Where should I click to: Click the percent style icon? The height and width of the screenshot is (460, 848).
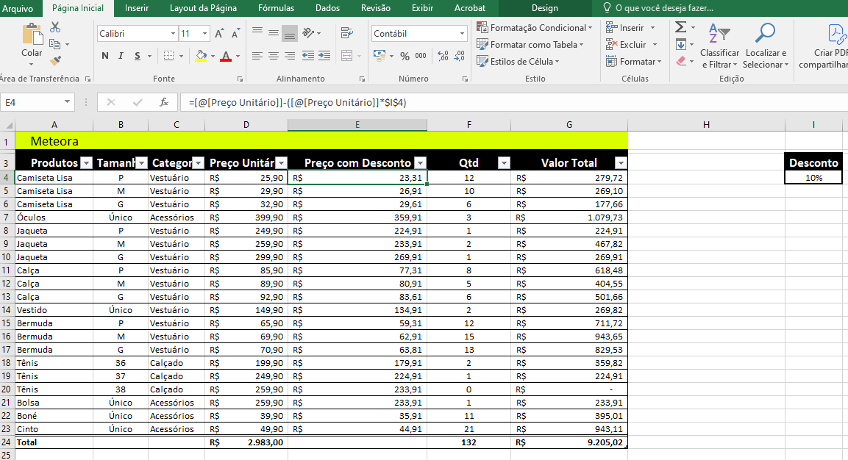point(405,56)
